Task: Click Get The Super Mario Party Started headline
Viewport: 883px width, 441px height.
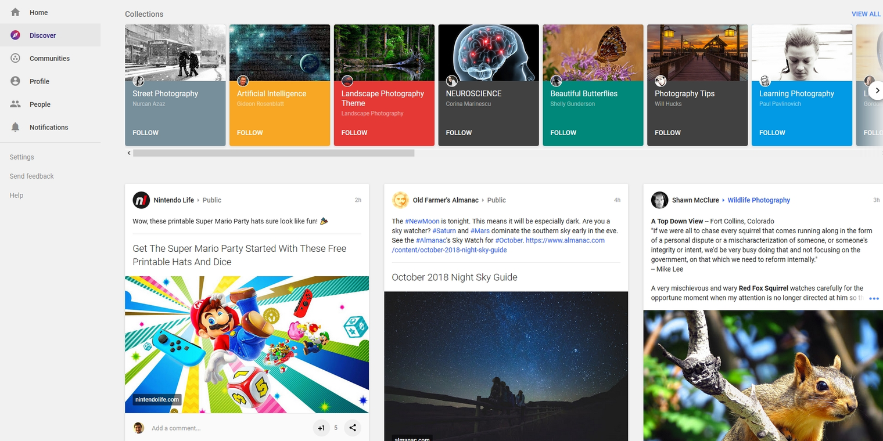Action: point(239,255)
